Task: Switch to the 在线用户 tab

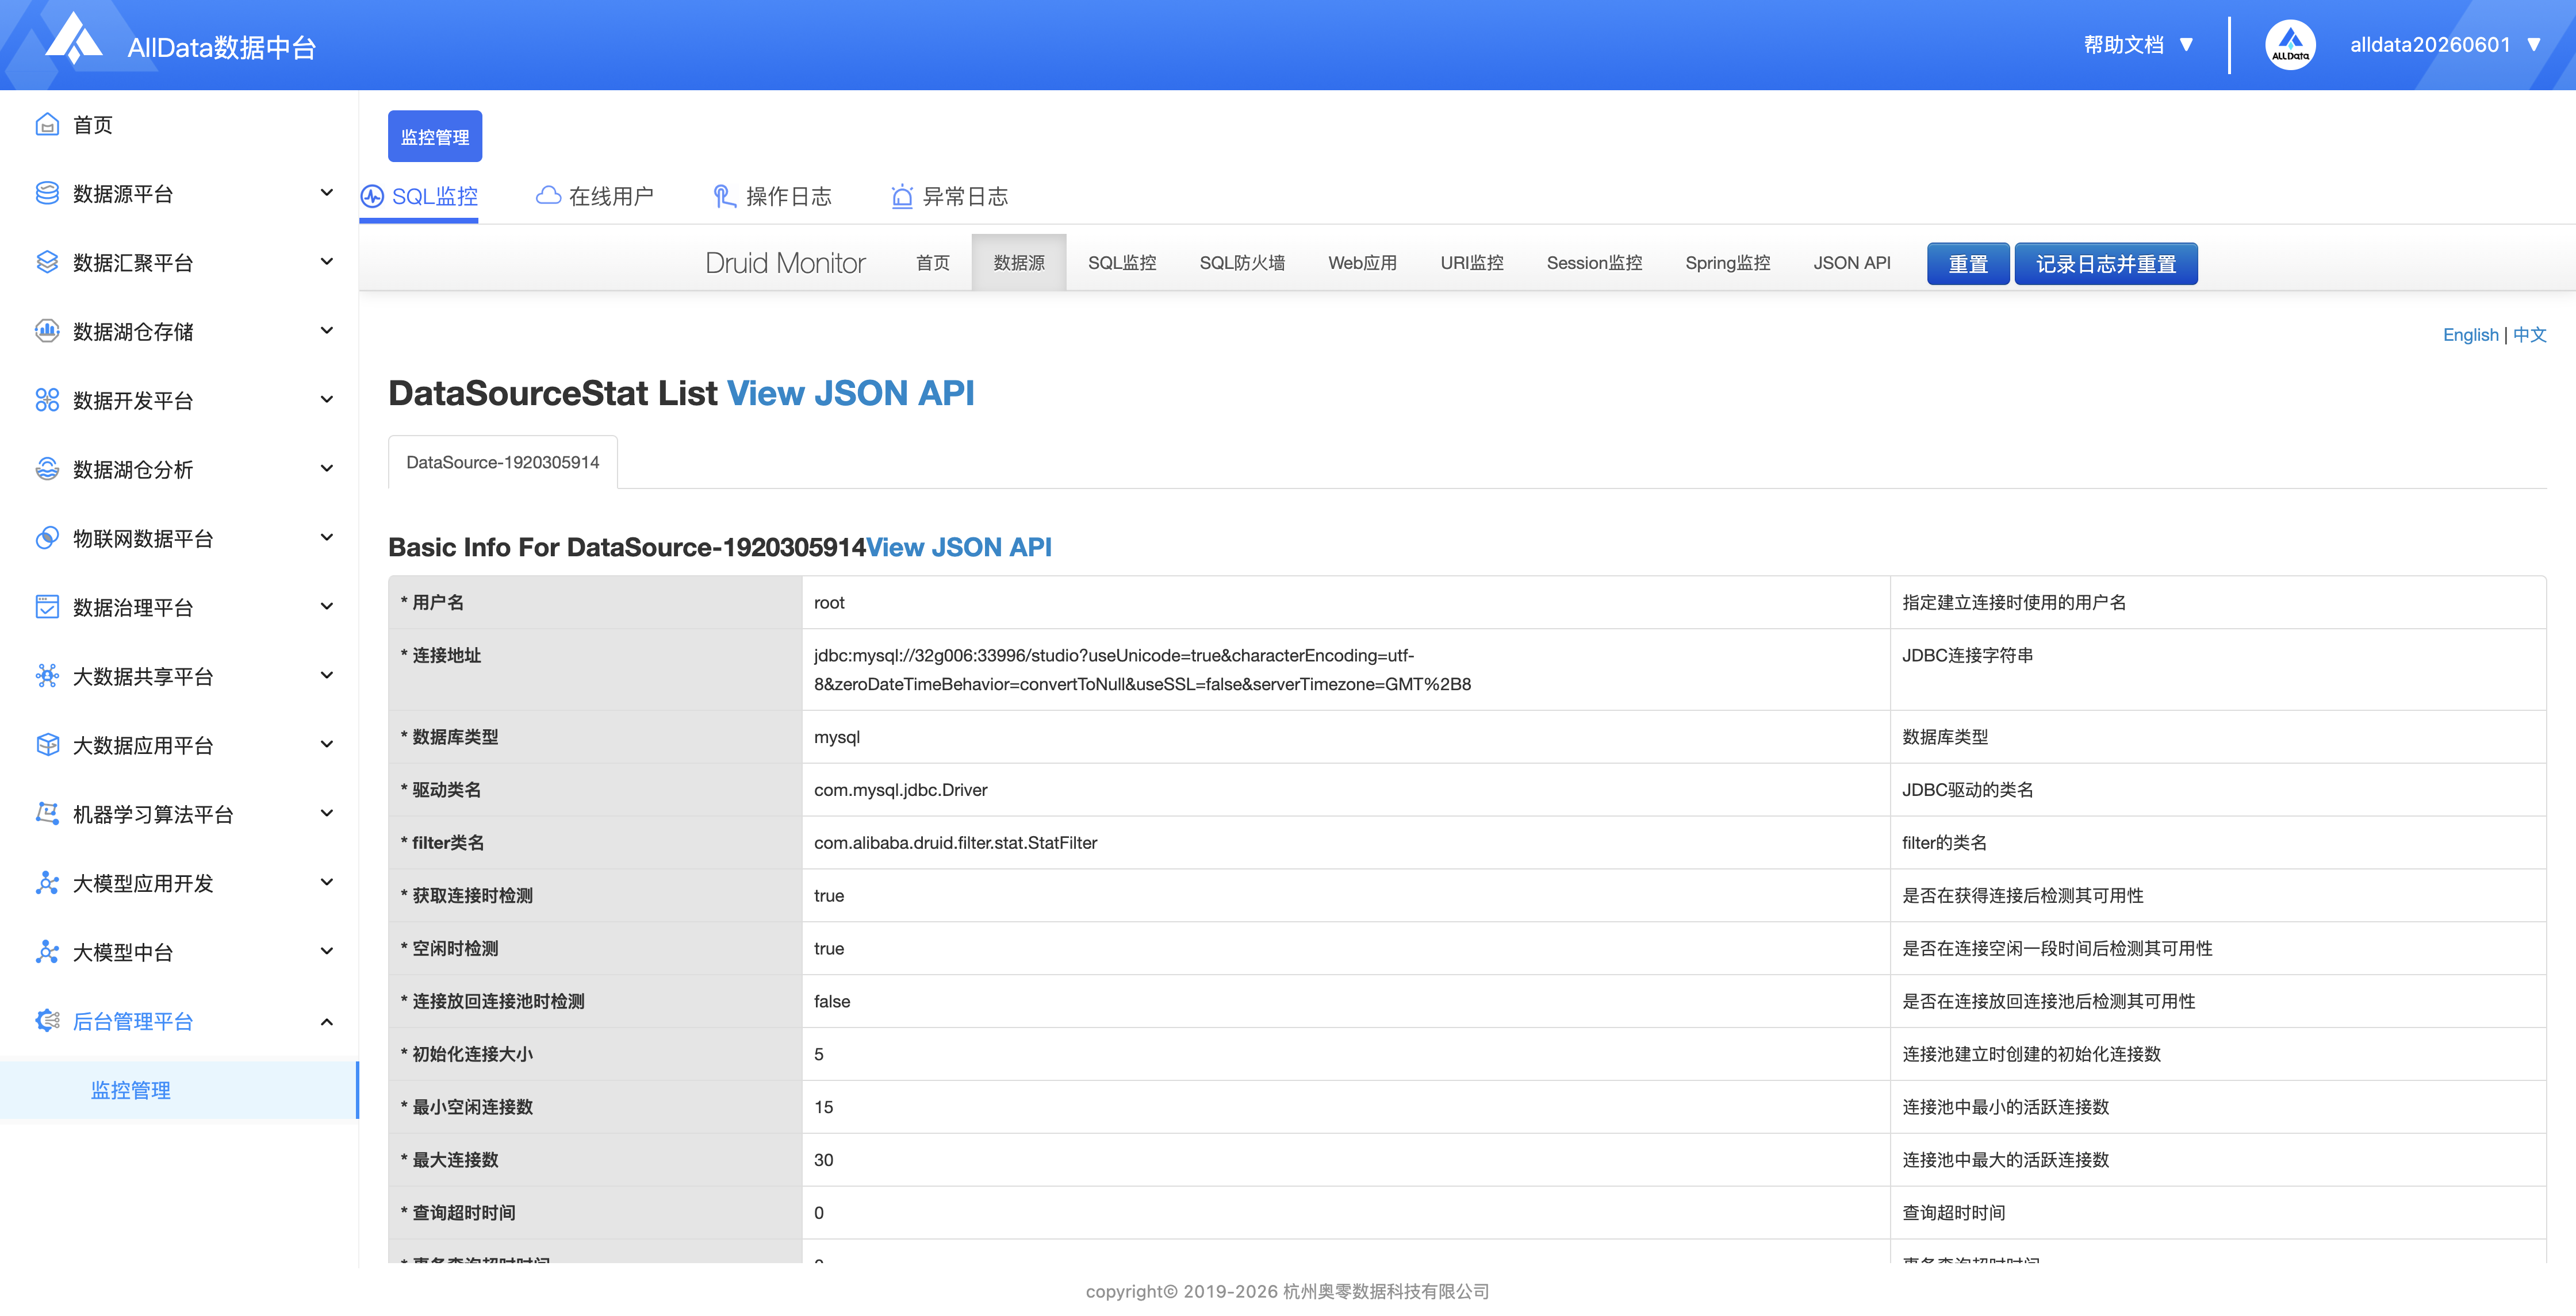Action: coord(595,197)
